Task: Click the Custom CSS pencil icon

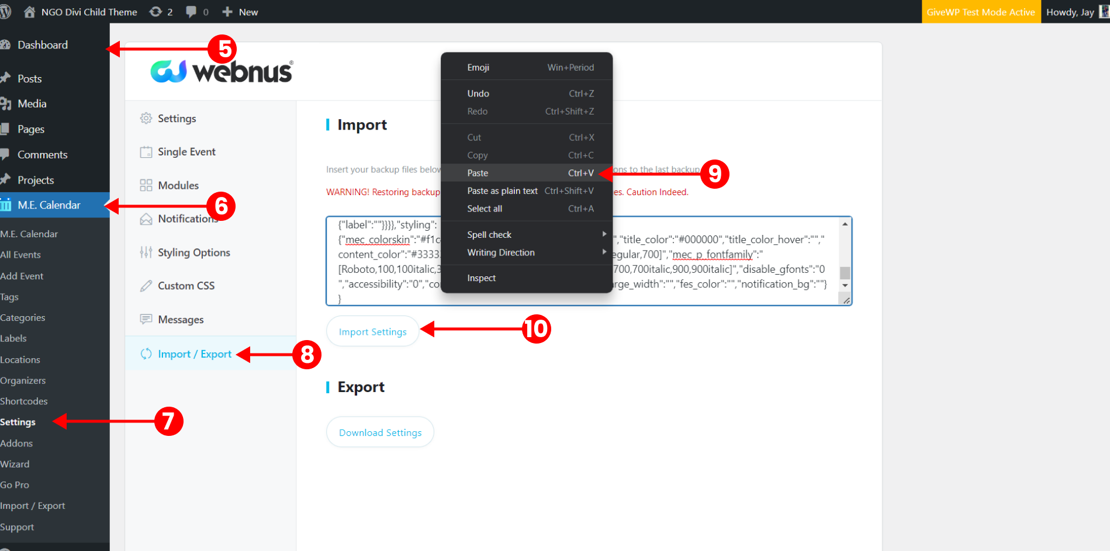Action: 146,286
